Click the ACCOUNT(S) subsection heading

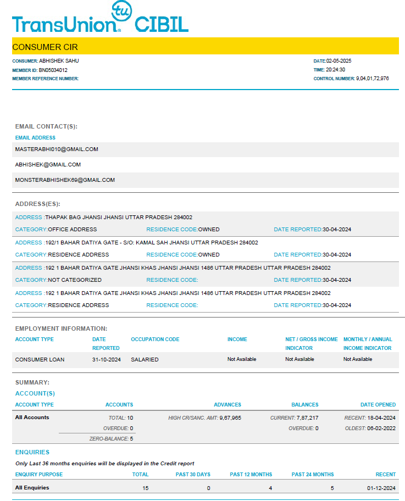click(35, 393)
